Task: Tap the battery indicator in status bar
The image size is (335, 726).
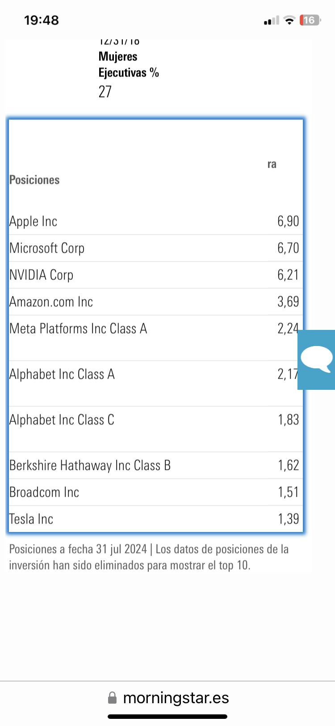Action: pos(310,20)
